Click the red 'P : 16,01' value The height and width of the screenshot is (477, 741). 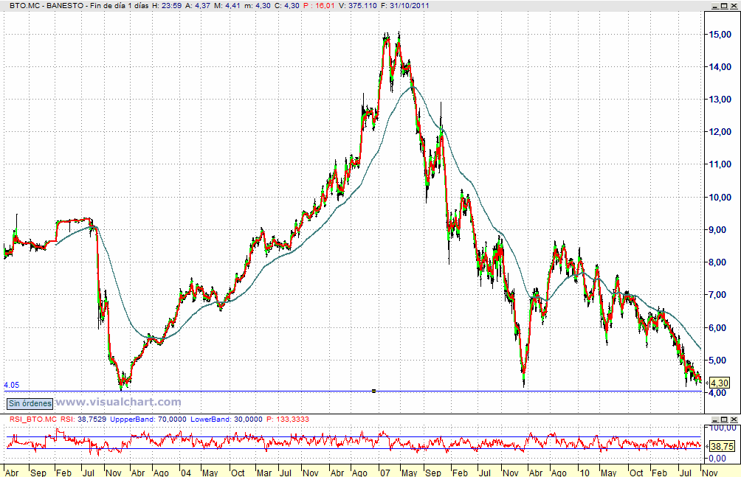(x=319, y=6)
